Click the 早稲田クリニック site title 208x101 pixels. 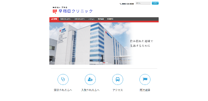(76, 11)
